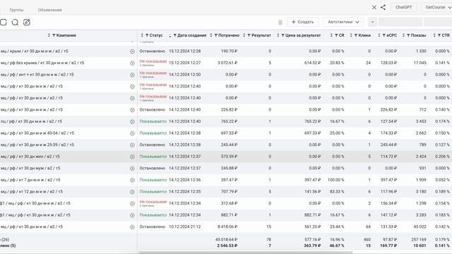Click round icon in кт 7 дн row
This screenshot has width=452, height=254.
tap(132, 181)
